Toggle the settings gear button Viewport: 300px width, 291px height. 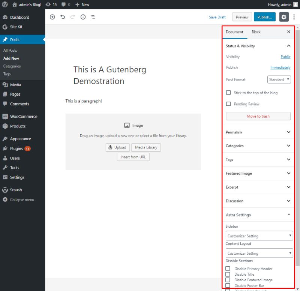point(284,17)
